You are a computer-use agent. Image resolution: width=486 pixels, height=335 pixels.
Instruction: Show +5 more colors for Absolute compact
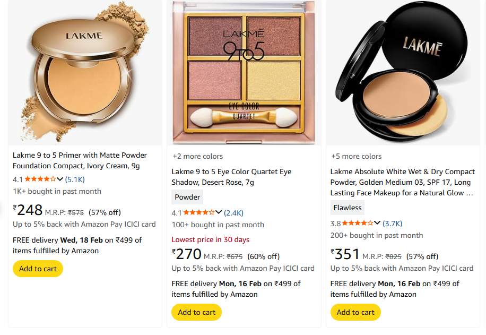click(x=357, y=156)
